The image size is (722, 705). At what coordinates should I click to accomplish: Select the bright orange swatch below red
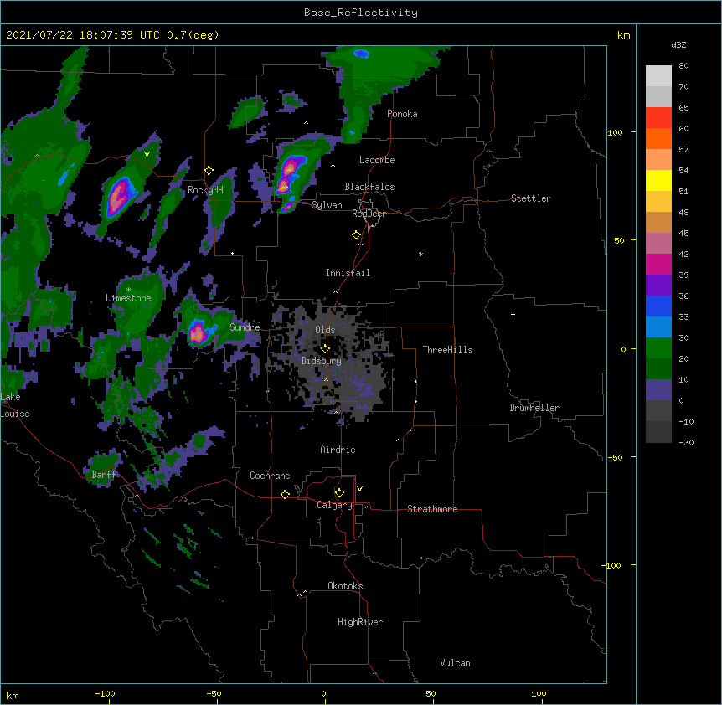[x=658, y=138]
